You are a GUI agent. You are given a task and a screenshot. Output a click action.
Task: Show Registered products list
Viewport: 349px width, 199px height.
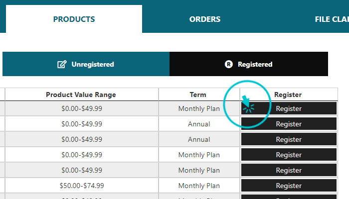coord(249,64)
